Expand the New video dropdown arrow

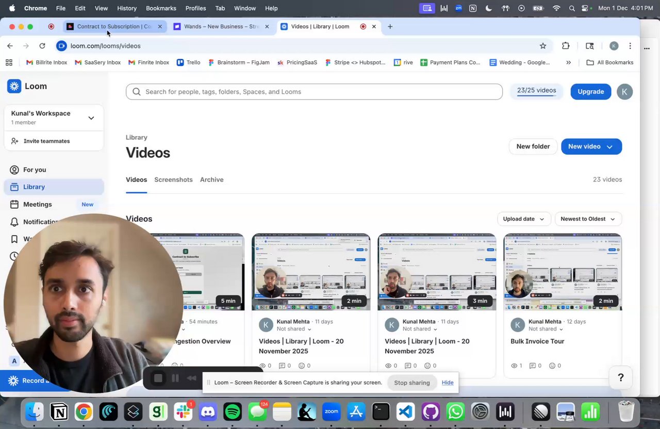[609, 146]
